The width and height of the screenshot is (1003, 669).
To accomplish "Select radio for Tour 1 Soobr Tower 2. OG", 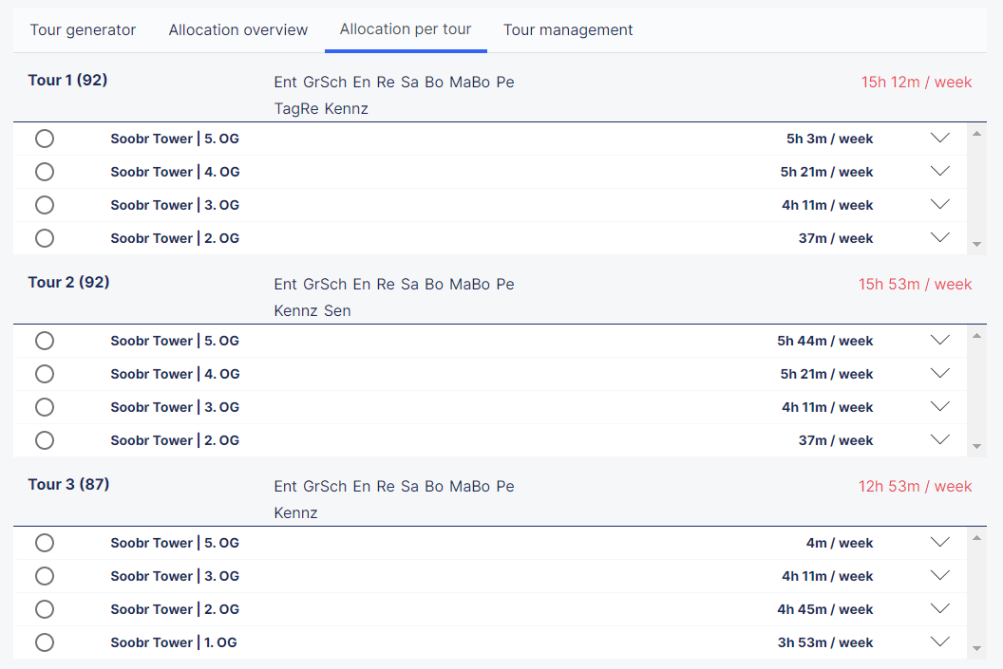I will point(45,238).
